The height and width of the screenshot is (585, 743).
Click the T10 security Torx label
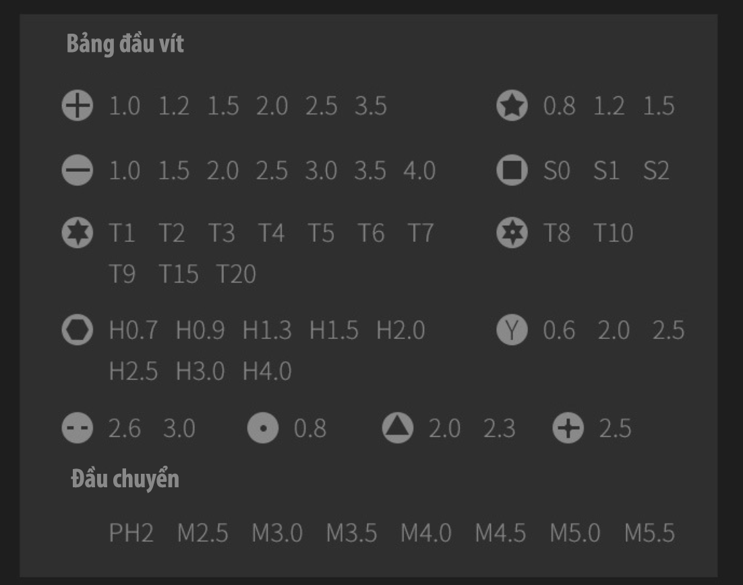pos(613,233)
